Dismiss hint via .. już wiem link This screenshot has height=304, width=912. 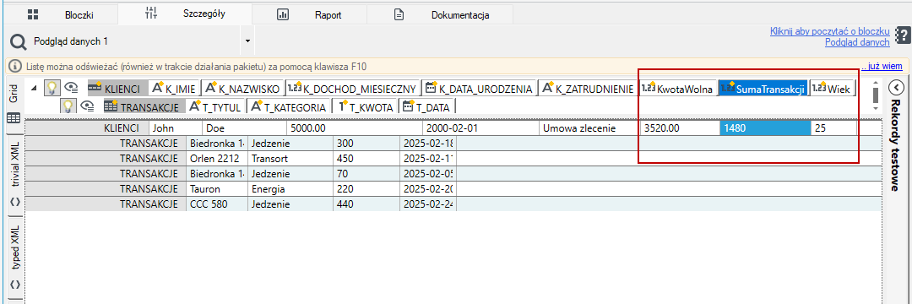(x=881, y=66)
